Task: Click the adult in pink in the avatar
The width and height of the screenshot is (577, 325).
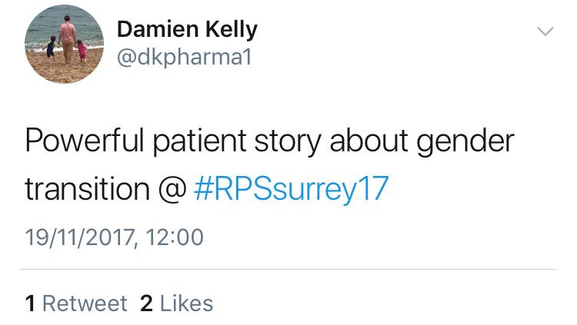Action: [68, 39]
